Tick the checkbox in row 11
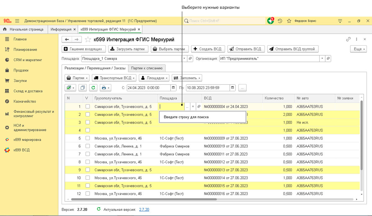 click(88, 186)
